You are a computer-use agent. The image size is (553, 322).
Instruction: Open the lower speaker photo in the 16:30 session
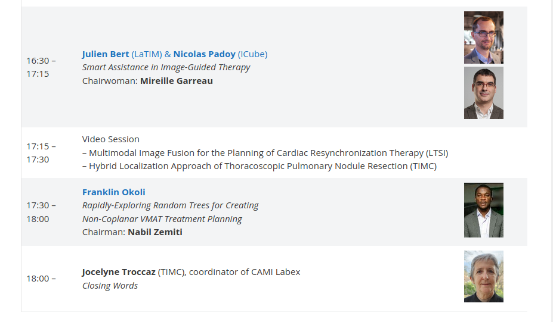pyautogui.click(x=484, y=93)
